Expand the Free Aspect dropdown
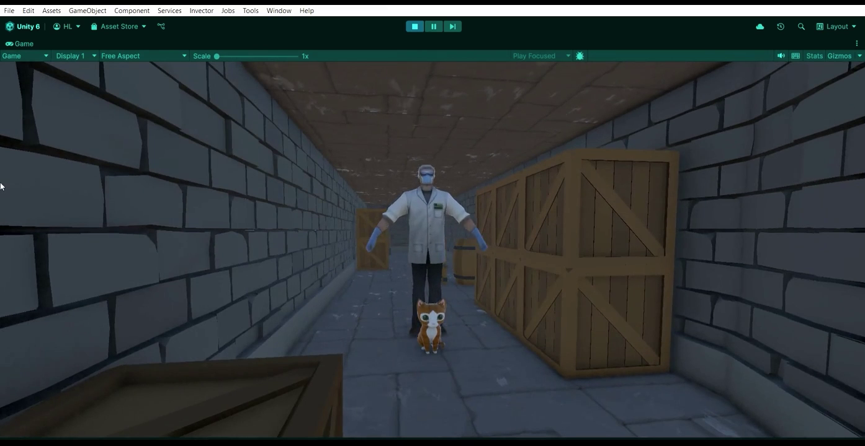 coord(143,56)
